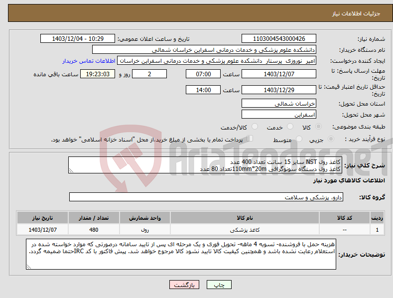This screenshot has height=298, width=393.
Task: Select the جزیی purchase type radio
Action: 331,139
